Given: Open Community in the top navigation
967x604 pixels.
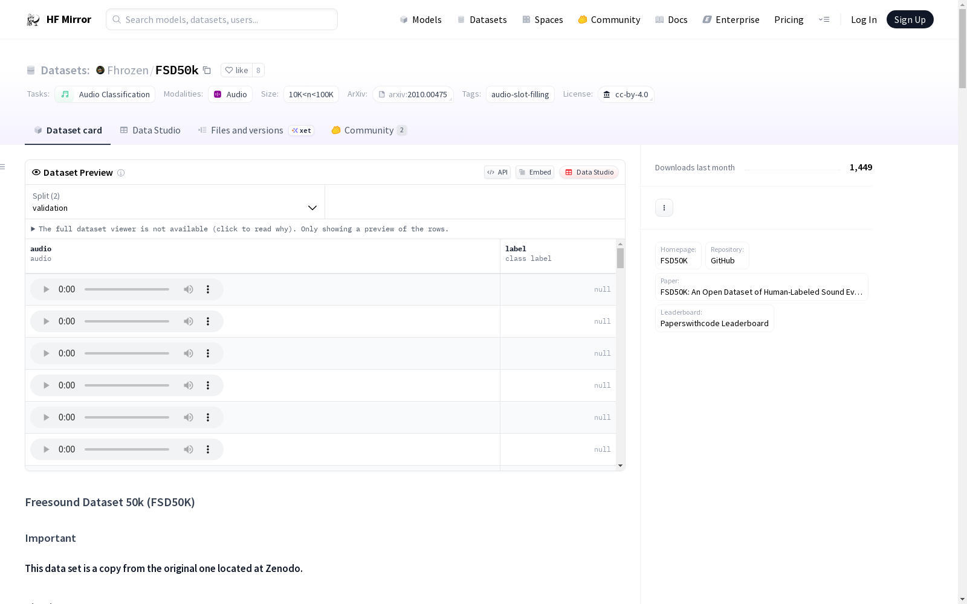Looking at the screenshot, I should pyautogui.click(x=609, y=19).
